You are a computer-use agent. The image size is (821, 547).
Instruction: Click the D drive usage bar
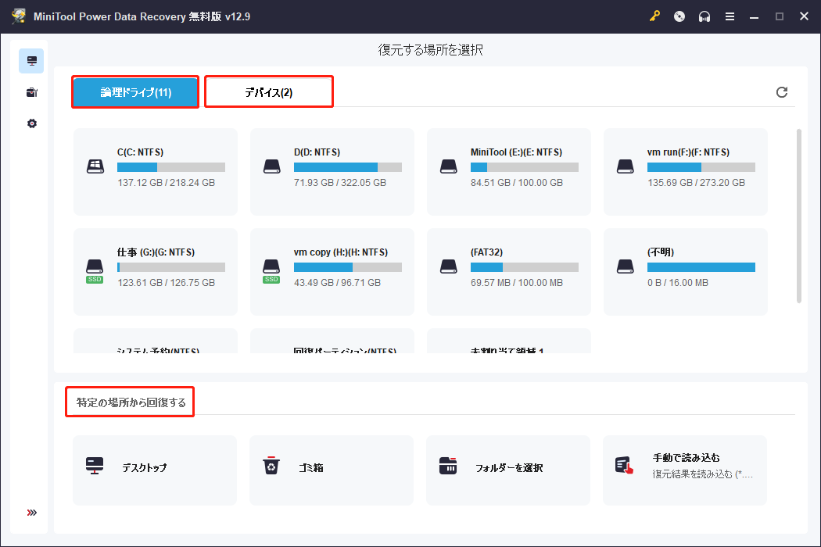348,167
